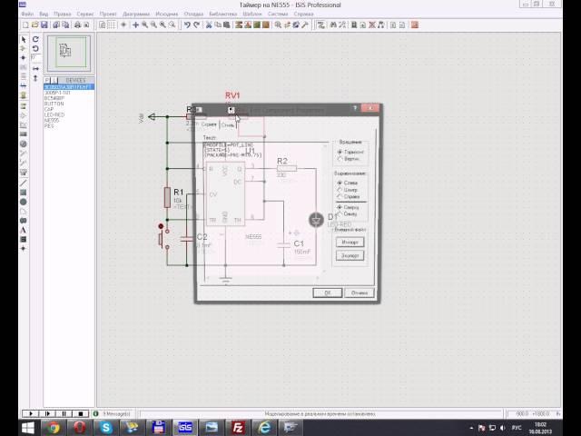Select the 2D line drawing tool
This screenshot has height=436, width=581.
pyautogui.click(x=24, y=183)
